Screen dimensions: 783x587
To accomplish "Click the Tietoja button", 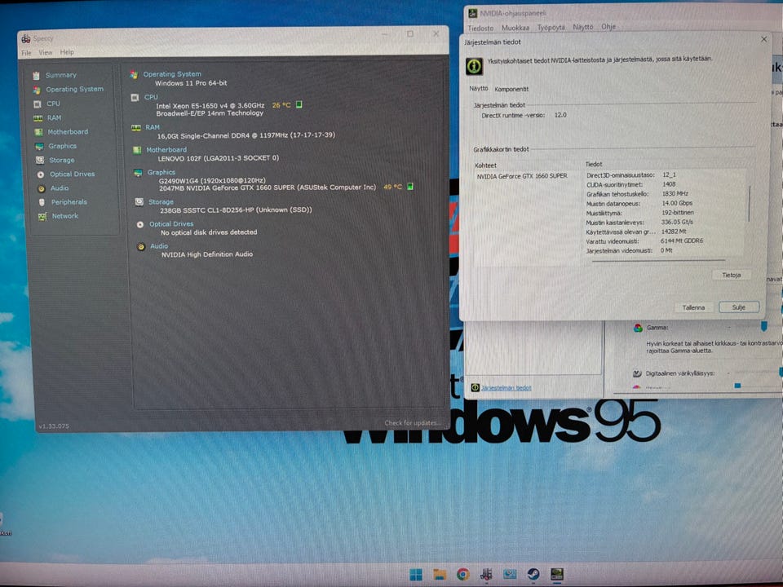I will [x=731, y=275].
